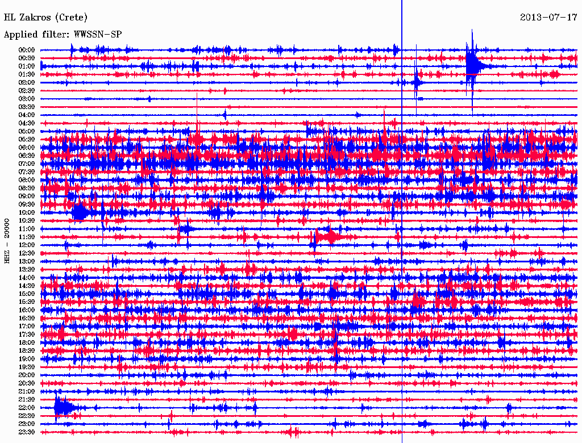Click the 13:30 time label

pyautogui.click(x=27, y=270)
